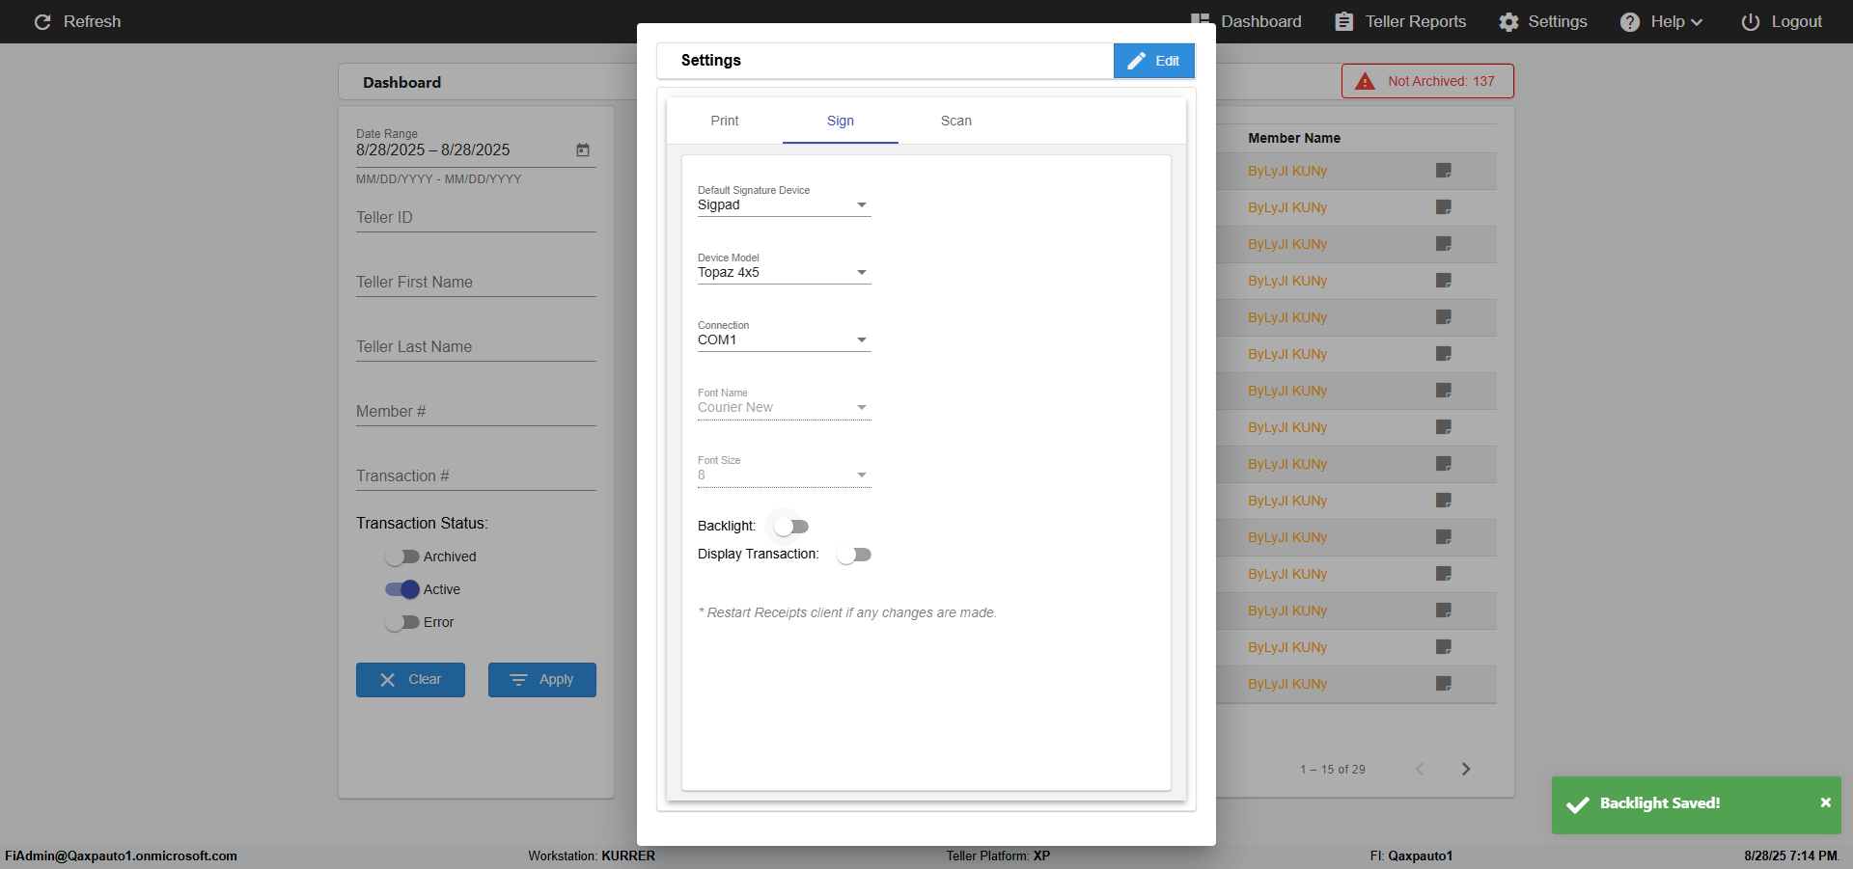1853x869 pixels.
Task: Open the Font Name dropdown
Action: (785, 407)
